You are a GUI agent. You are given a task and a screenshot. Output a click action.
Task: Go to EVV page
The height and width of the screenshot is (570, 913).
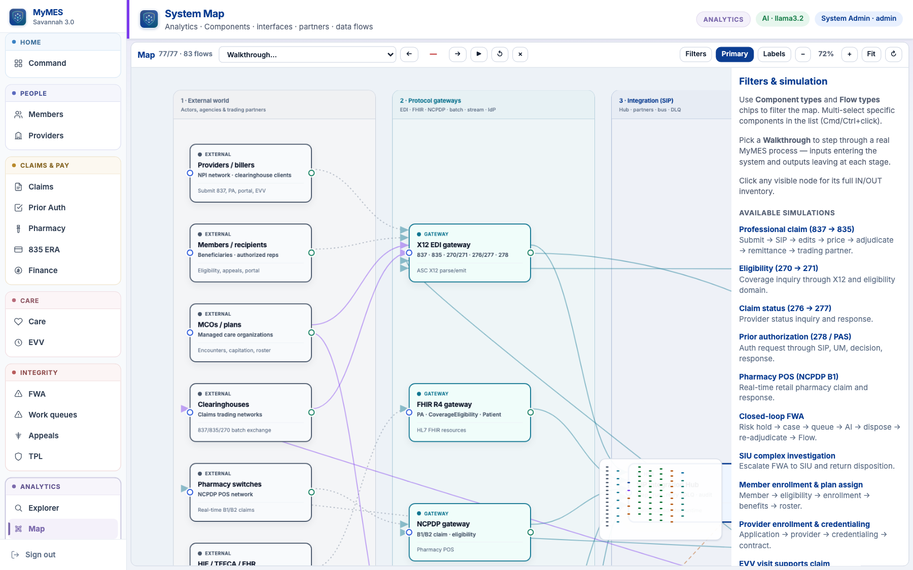63,343
